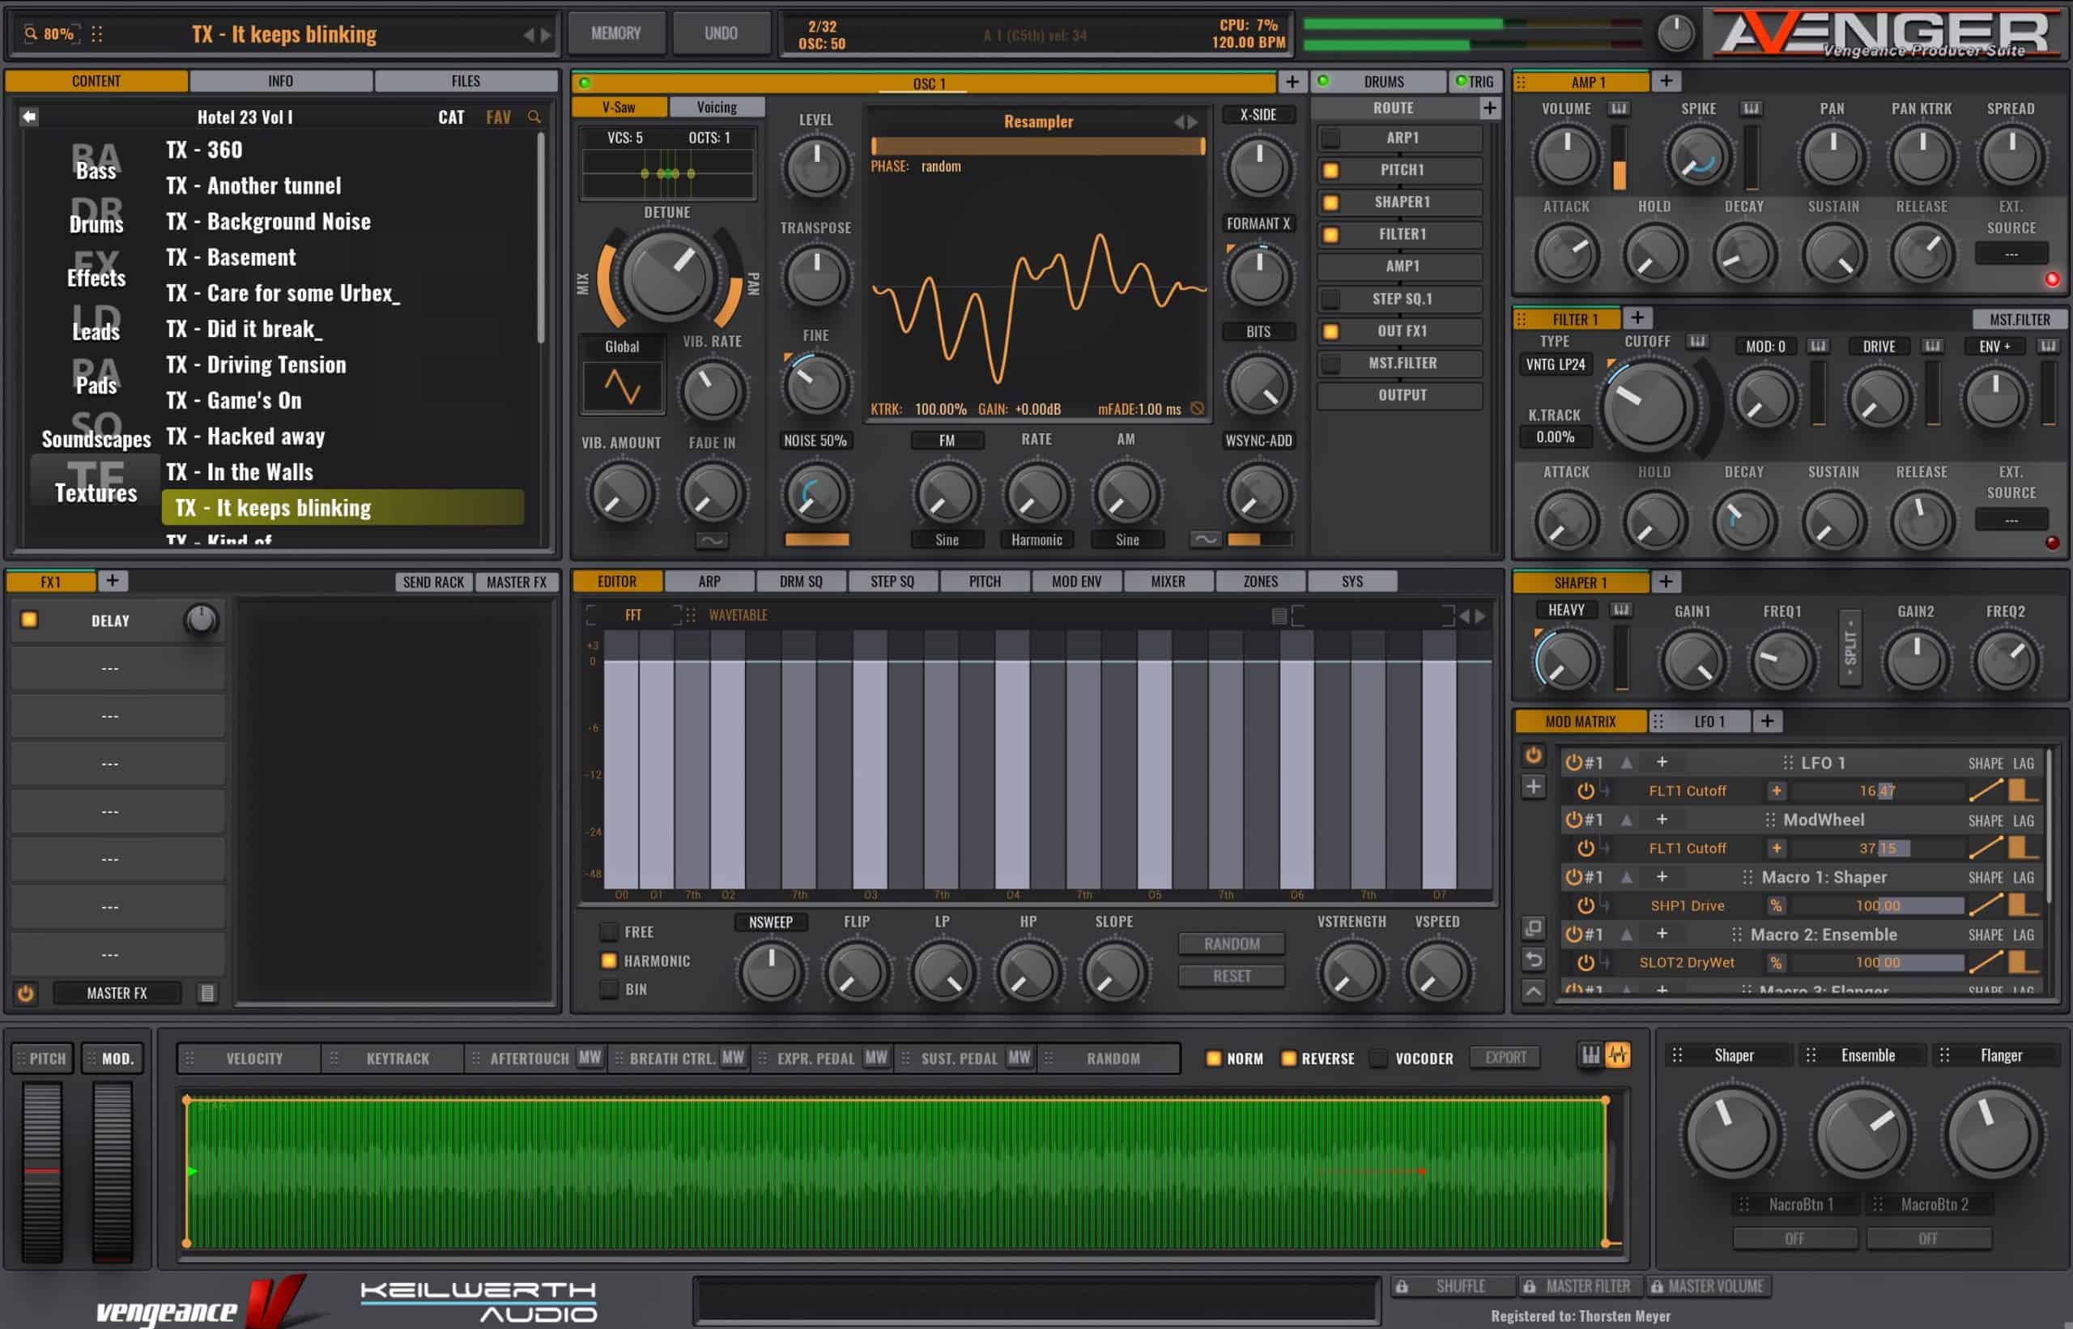Image resolution: width=2073 pixels, height=1329 pixels.
Task: Open the VNTG LP24 filter type dropdown
Action: tap(1556, 364)
